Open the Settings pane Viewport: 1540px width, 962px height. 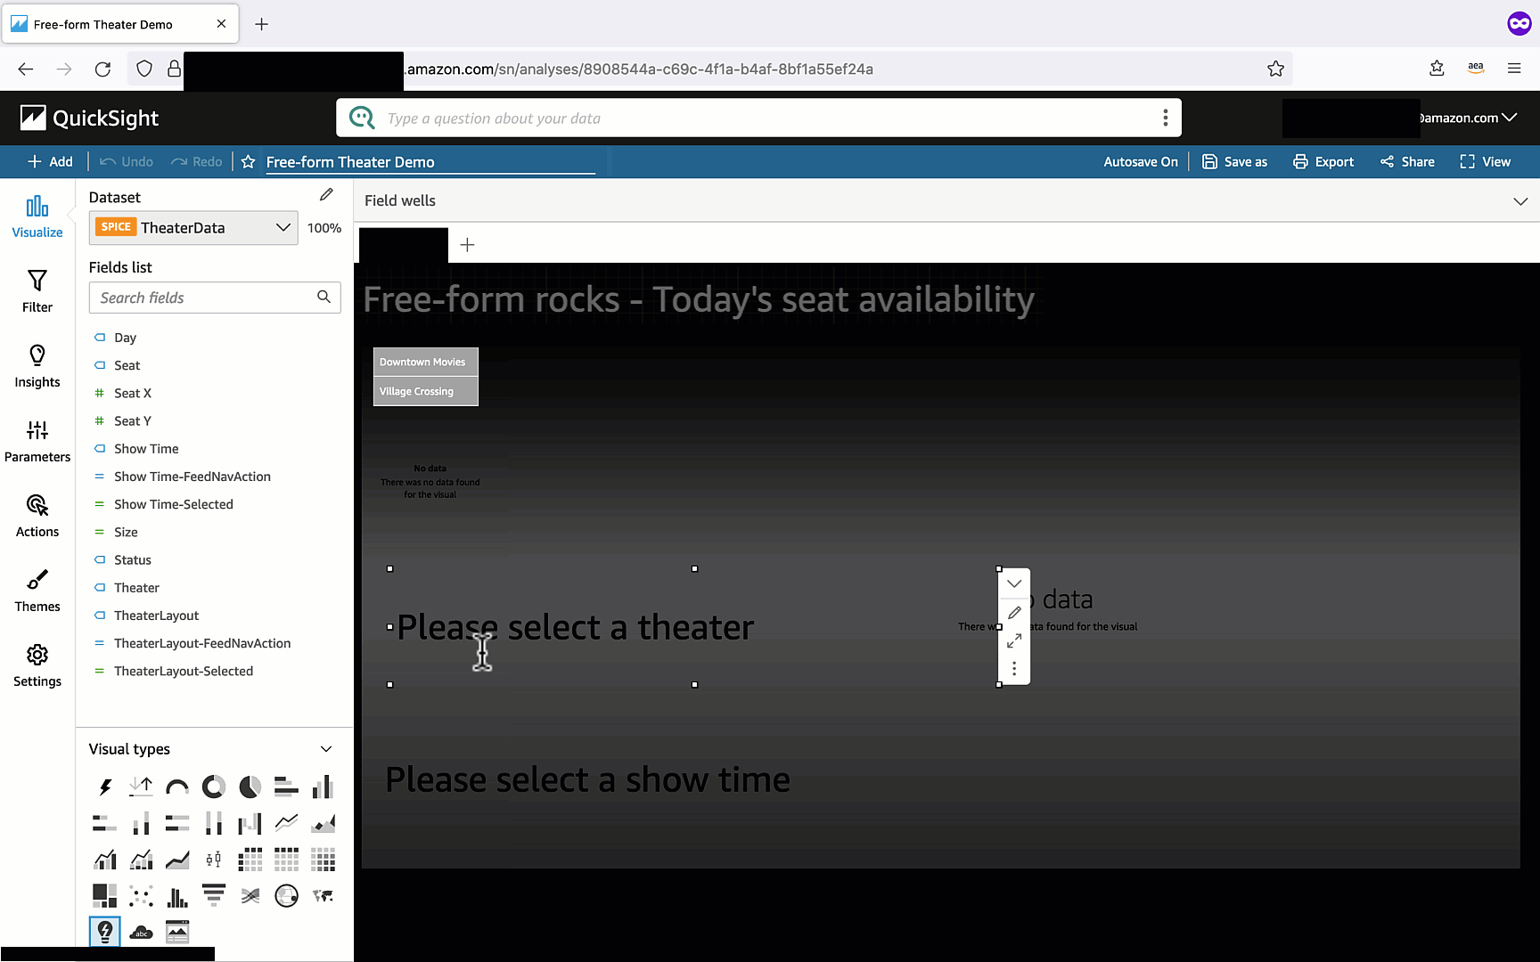37,665
